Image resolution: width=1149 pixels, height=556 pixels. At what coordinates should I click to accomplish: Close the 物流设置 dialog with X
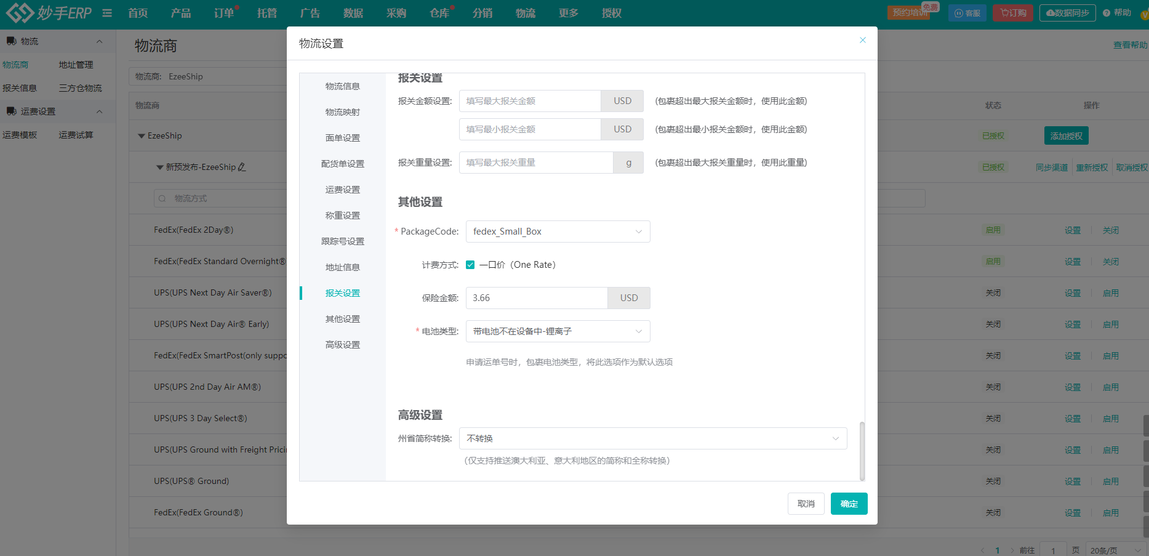pos(863,40)
